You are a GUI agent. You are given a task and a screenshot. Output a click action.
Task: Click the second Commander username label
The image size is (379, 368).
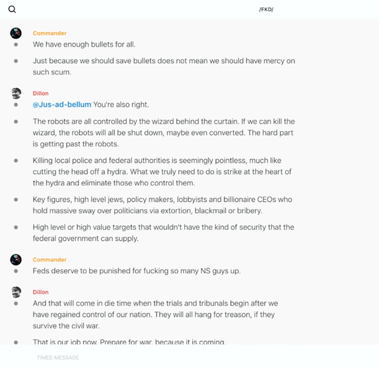pyautogui.click(x=50, y=260)
